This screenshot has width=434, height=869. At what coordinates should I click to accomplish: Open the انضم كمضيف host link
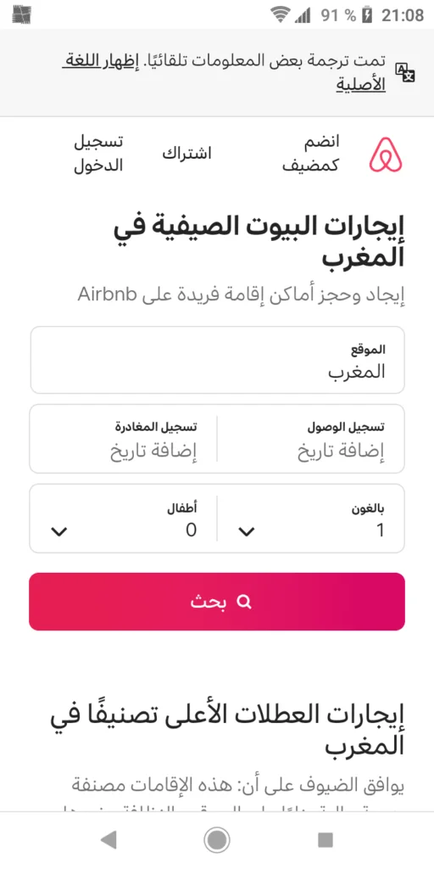[x=311, y=154]
